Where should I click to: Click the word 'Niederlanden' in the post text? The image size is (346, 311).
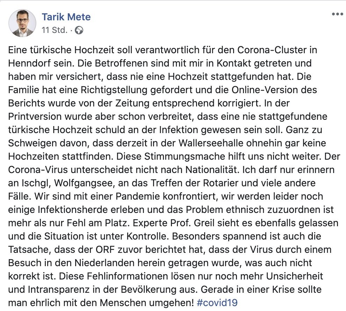[x=104, y=263]
